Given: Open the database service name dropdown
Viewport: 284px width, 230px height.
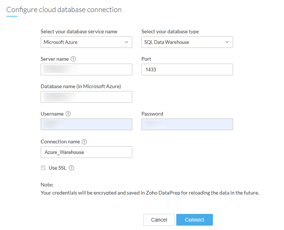Looking at the screenshot, I should tap(86, 42).
